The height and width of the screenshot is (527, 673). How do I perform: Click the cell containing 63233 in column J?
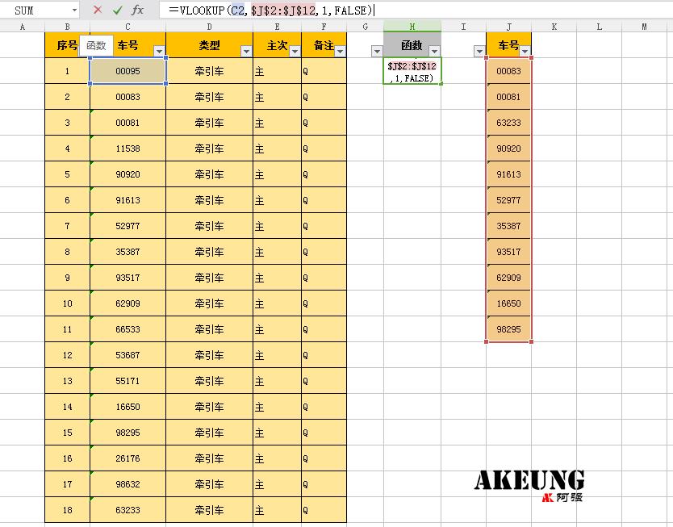pos(508,123)
